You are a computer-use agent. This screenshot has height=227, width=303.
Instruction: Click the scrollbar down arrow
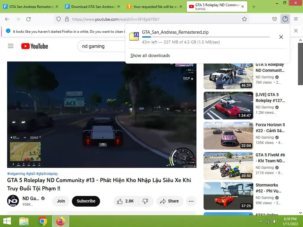tap(300, 213)
